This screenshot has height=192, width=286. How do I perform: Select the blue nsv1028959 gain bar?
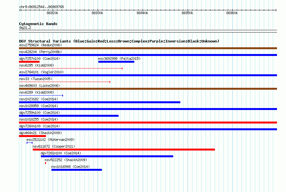(148, 109)
